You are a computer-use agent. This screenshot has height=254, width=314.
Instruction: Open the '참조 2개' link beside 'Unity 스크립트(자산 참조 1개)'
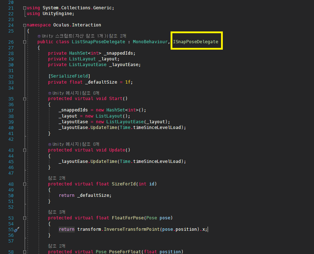[118, 36]
